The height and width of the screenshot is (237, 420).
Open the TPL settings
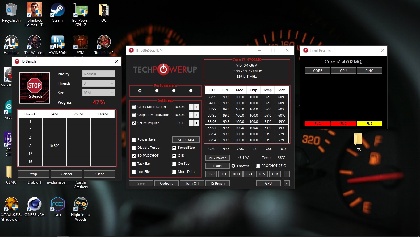coord(224,174)
